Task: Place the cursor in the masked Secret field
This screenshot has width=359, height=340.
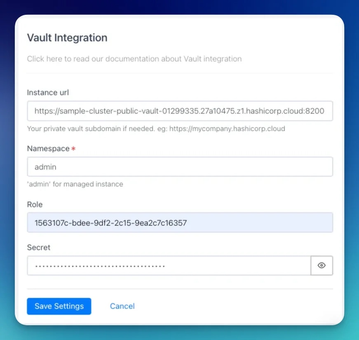Action: [169, 266]
